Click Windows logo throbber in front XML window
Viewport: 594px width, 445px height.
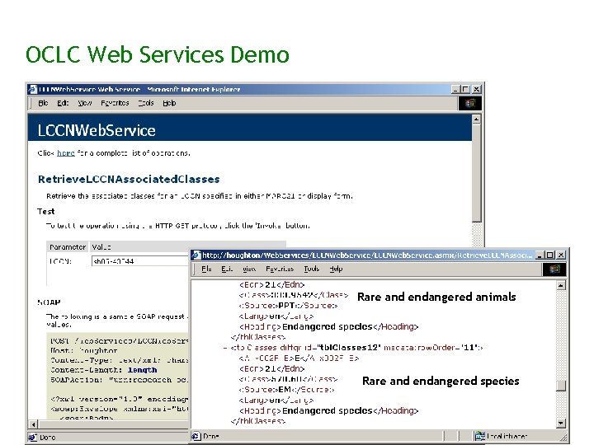[x=554, y=269]
